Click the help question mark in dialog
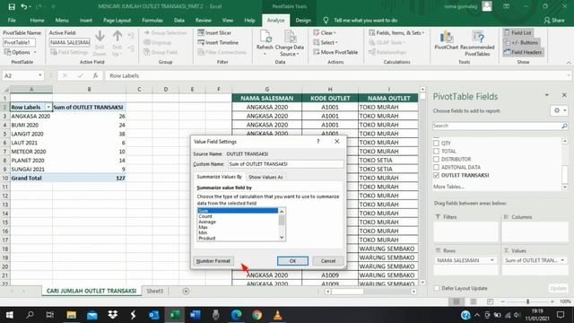The height and width of the screenshot is (323, 574). click(x=317, y=142)
